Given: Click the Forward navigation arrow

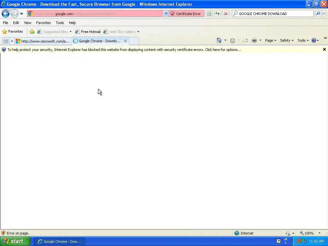Looking at the screenshot, I should (14, 14).
